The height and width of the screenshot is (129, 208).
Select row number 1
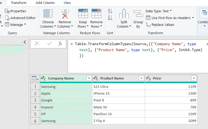pos(35,87)
